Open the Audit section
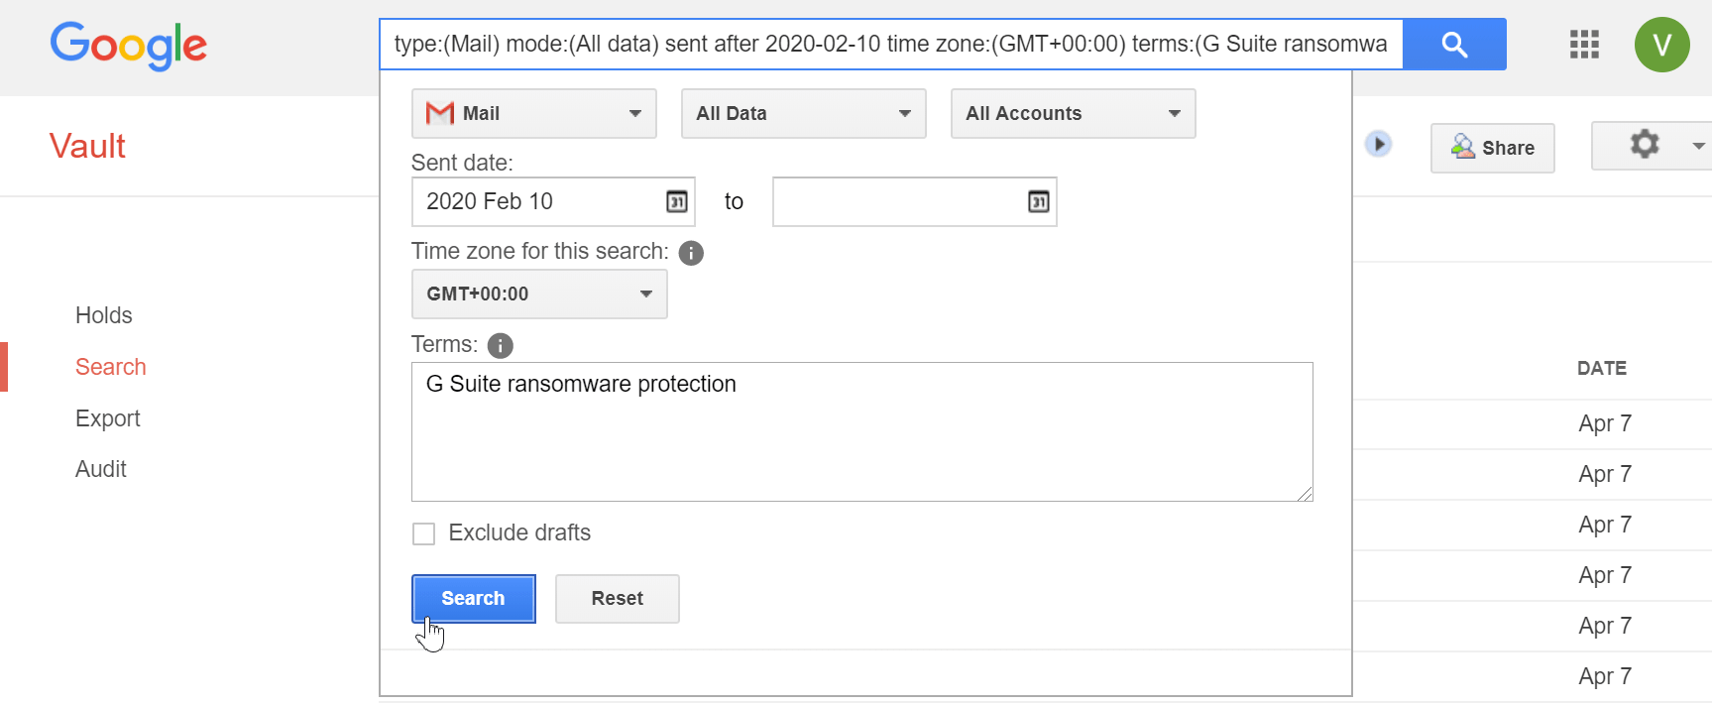This screenshot has width=1712, height=707. click(x=101, y=469)
